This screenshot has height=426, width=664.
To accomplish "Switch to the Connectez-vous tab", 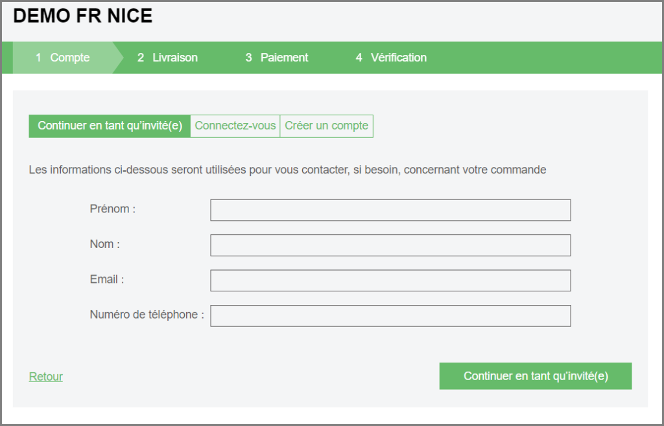I will (235, 126).
